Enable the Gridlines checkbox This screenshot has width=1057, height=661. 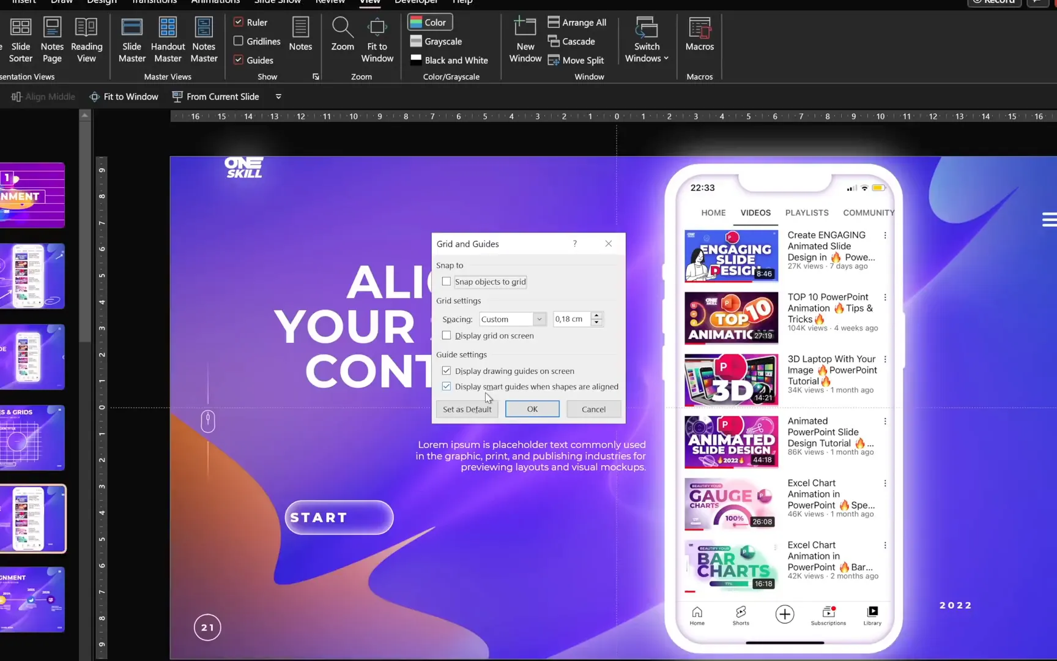[x=239, y=41]
